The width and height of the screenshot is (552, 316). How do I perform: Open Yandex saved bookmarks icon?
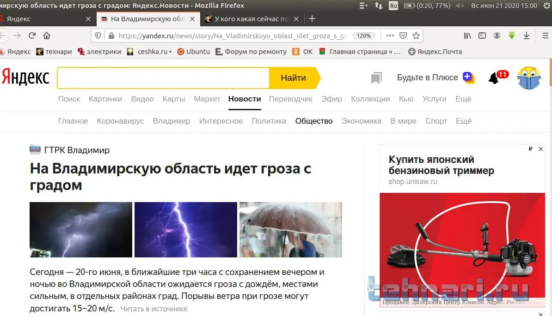point(376,78)
